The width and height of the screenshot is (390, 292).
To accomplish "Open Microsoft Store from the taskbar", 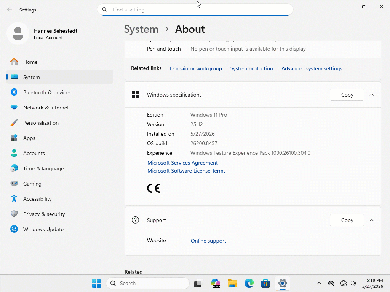I will 265,283.
